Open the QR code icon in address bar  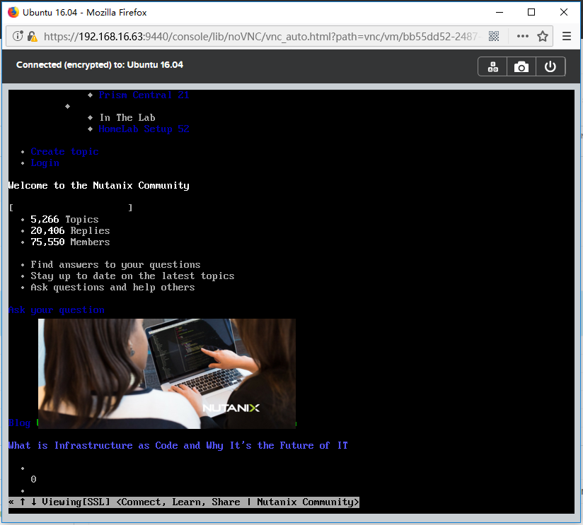(x=494, y=36)
